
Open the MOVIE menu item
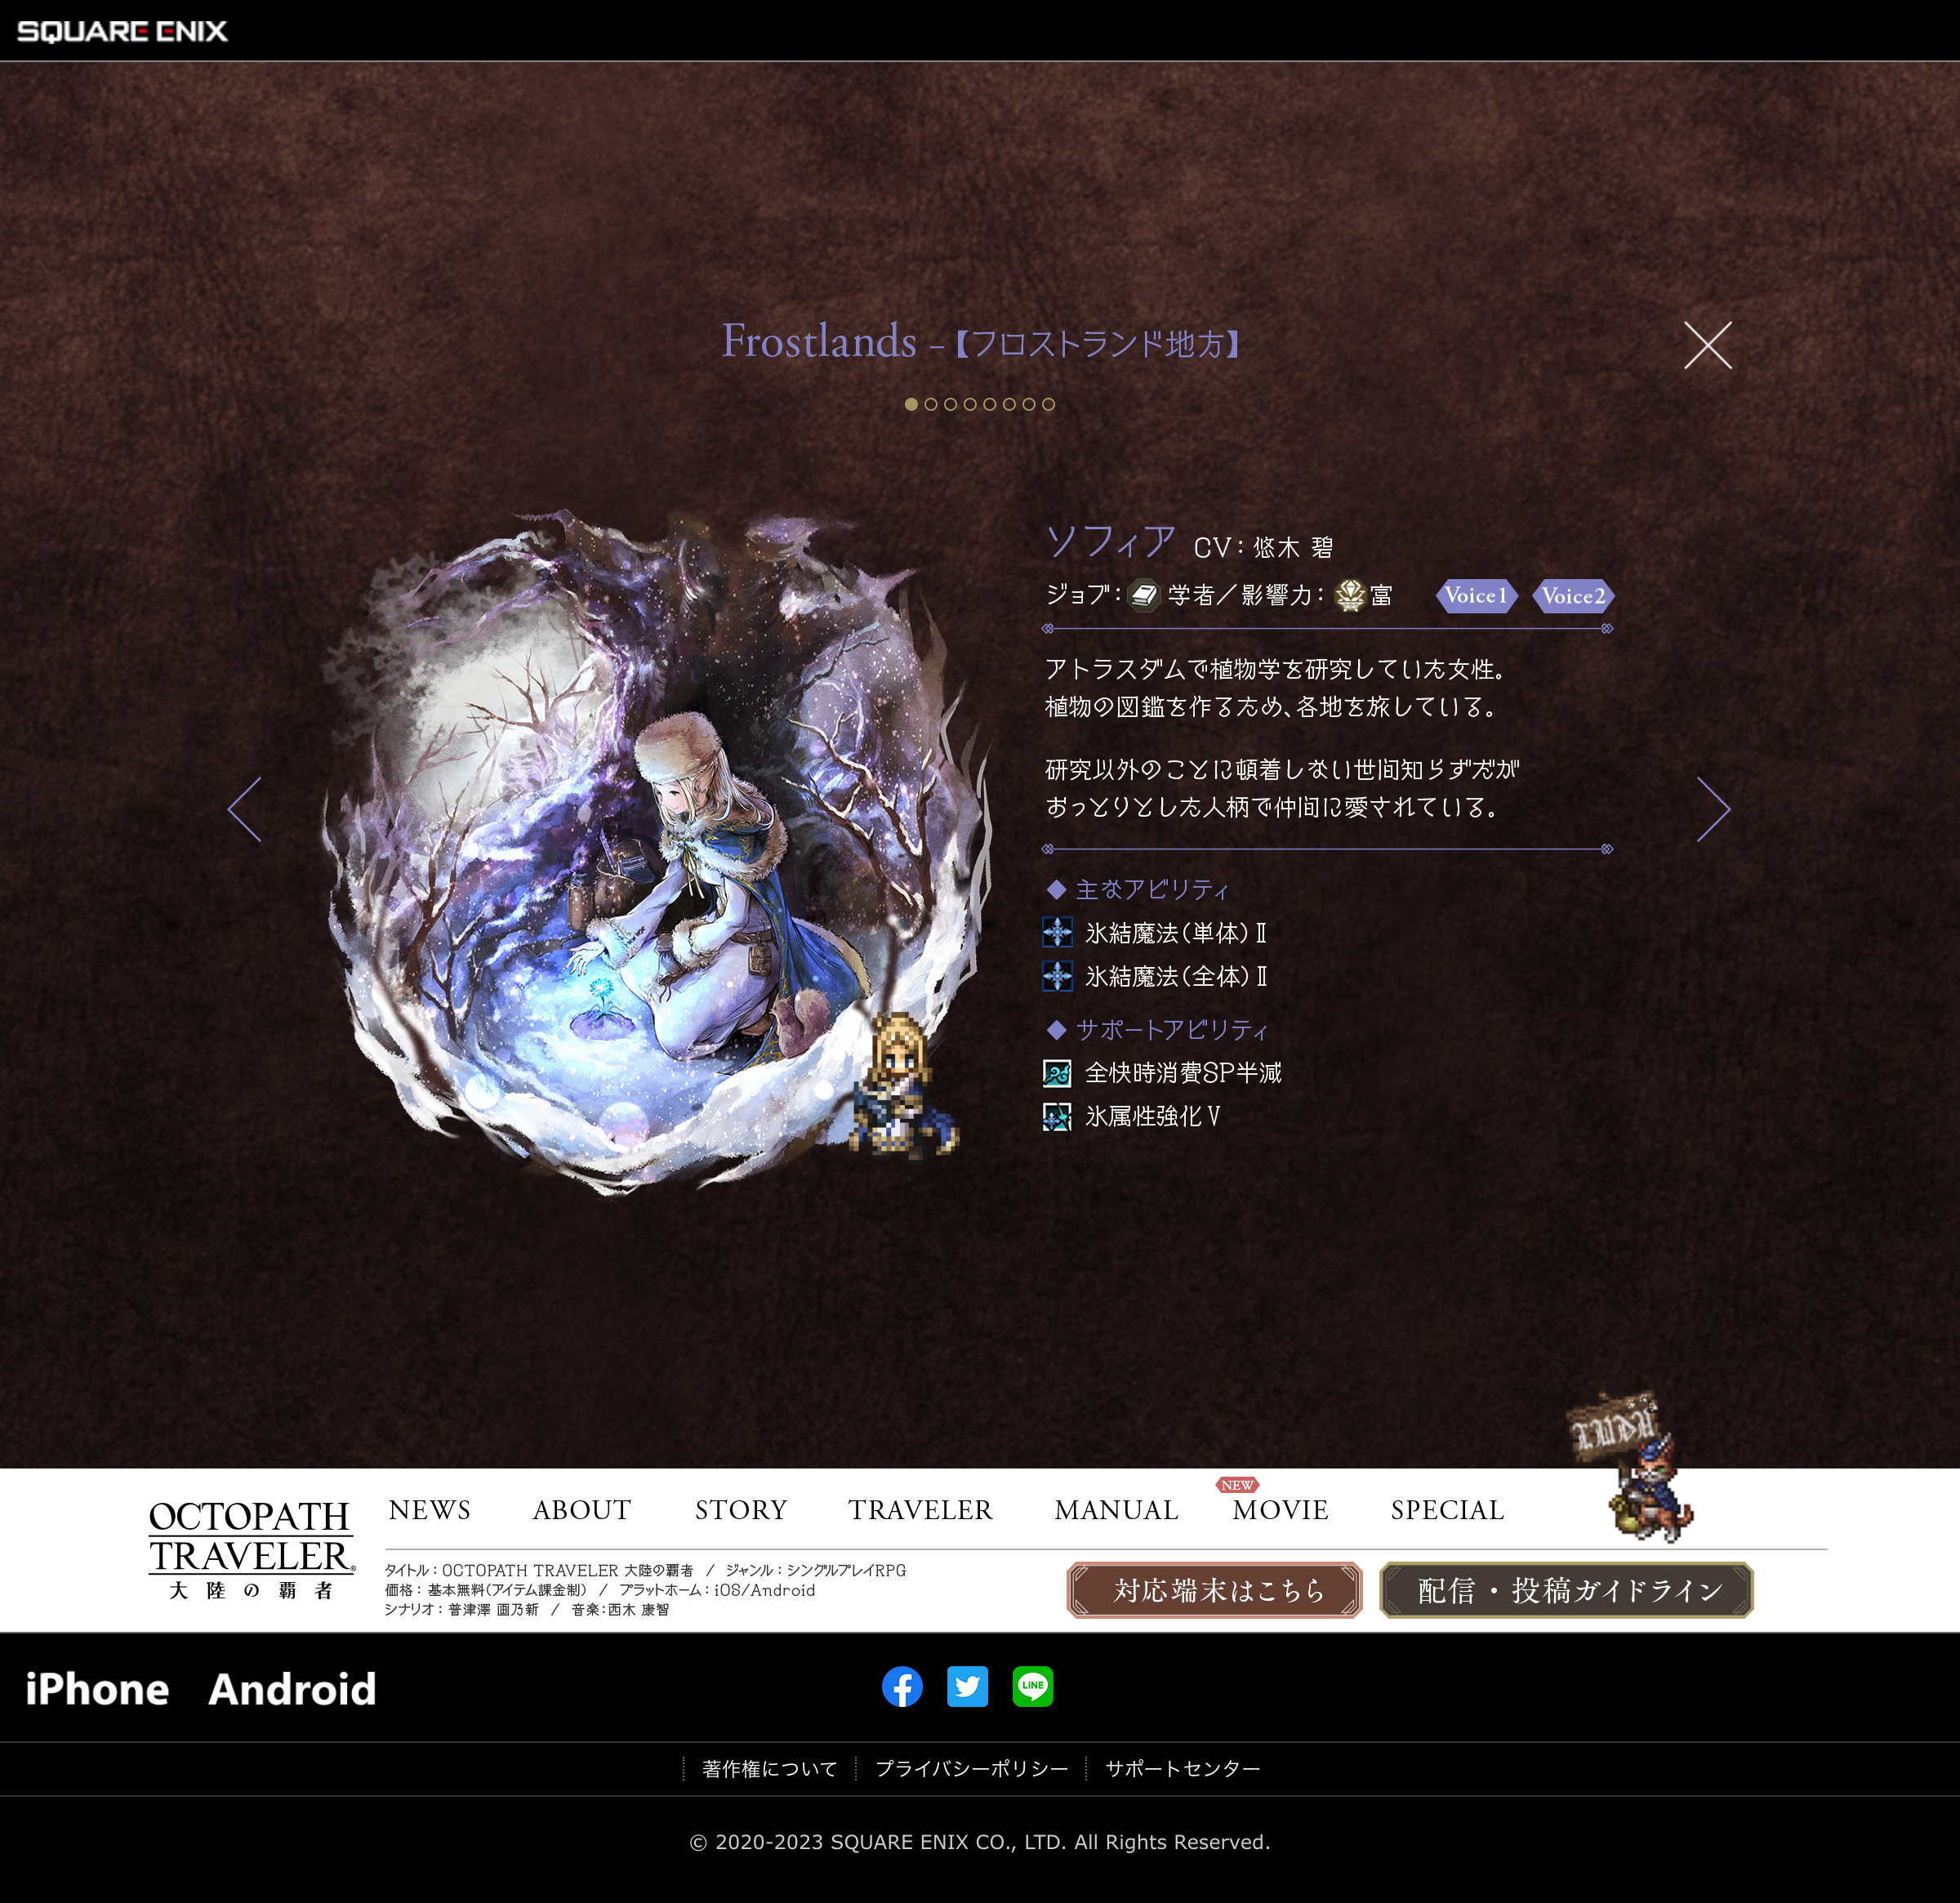coord(1280,1510)
